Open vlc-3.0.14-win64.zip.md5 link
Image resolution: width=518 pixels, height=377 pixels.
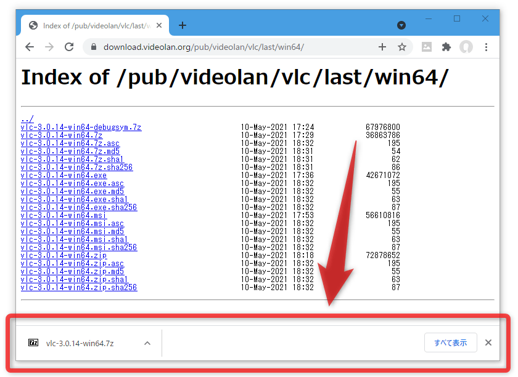tap(72, 272)
